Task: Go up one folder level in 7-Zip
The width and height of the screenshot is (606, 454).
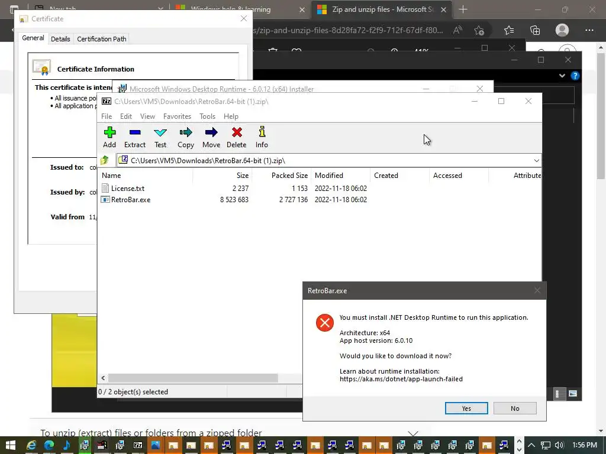Action: pos(104,160)
